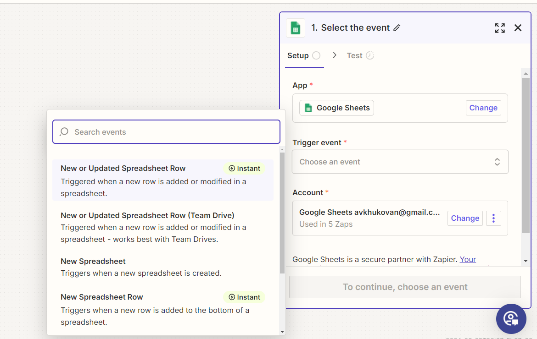Click the "Account" field label
The height and width of the screenshot is (339, 537).
(308, 192)
